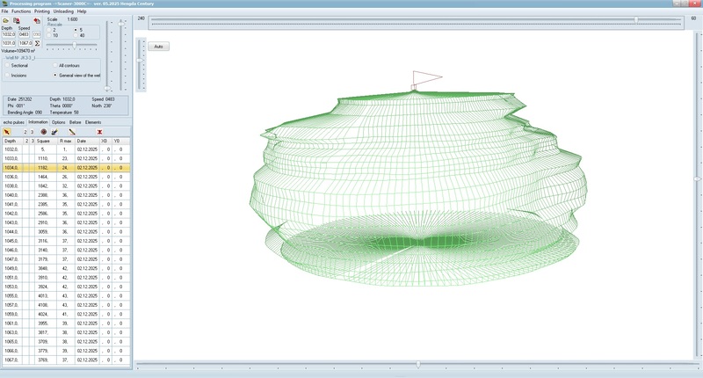Click the round dark red target icon
This screenshot has width=703, height=378.
pos(43,131)
